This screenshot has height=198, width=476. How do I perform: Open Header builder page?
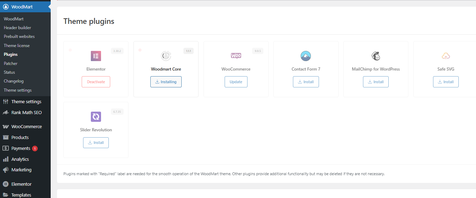18,27
